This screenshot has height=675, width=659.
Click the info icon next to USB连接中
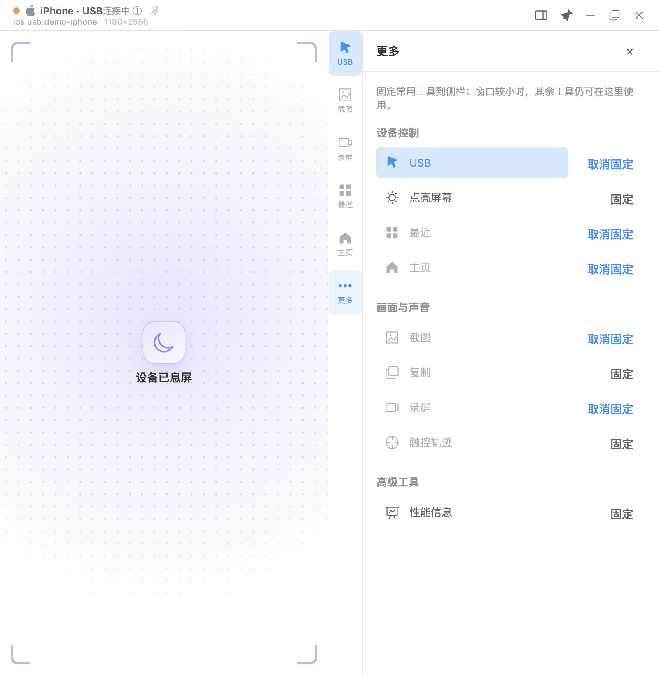137,11
